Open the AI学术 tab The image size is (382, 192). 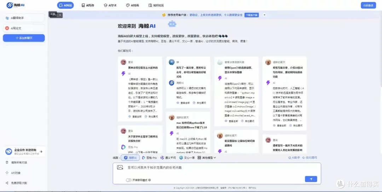coord(110,5)
